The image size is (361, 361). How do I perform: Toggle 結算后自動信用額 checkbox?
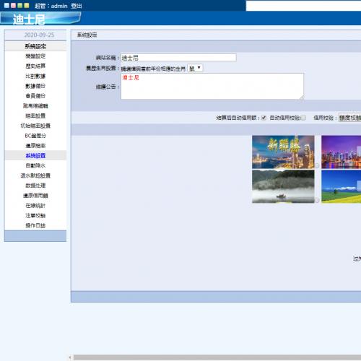(264, 118)
